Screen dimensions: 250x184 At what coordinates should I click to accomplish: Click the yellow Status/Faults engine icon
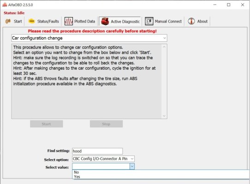click(x=31, y=21)
